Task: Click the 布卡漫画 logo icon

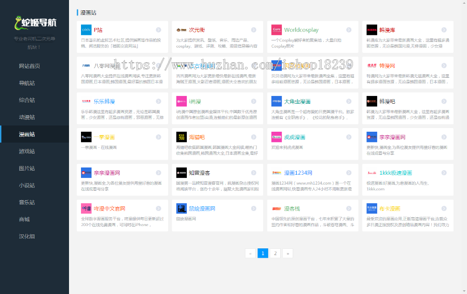Action: pos(372,208)
